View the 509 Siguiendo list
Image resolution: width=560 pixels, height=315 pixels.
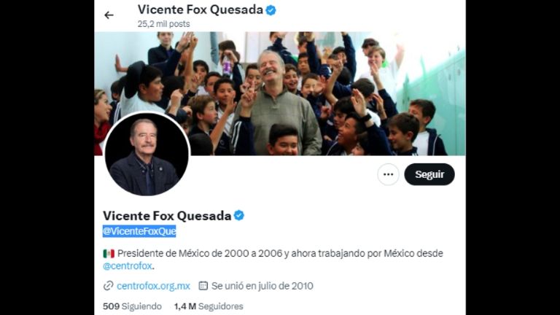(132, 306)
